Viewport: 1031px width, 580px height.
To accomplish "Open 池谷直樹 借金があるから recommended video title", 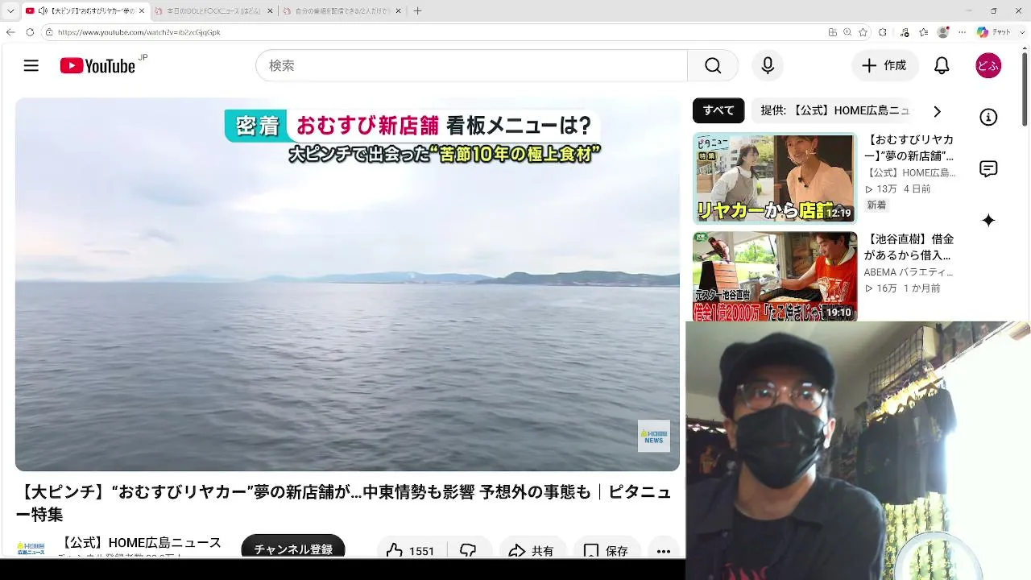I will click(910, 247).
